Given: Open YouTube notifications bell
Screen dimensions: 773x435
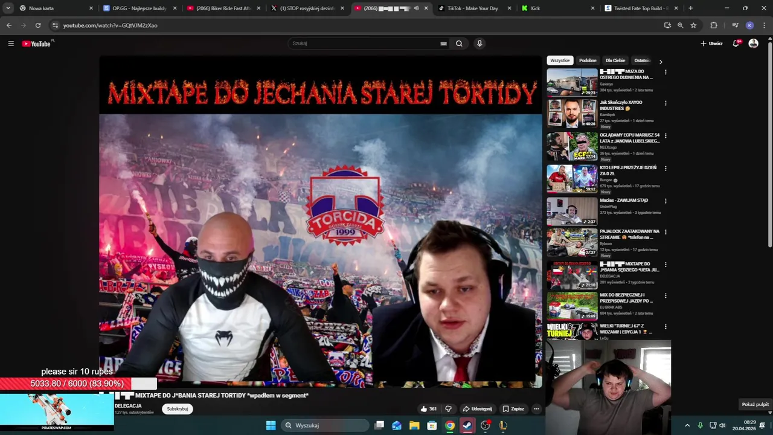Looking at the screenshot, I should pyautogui.click(x=736, y=43).
